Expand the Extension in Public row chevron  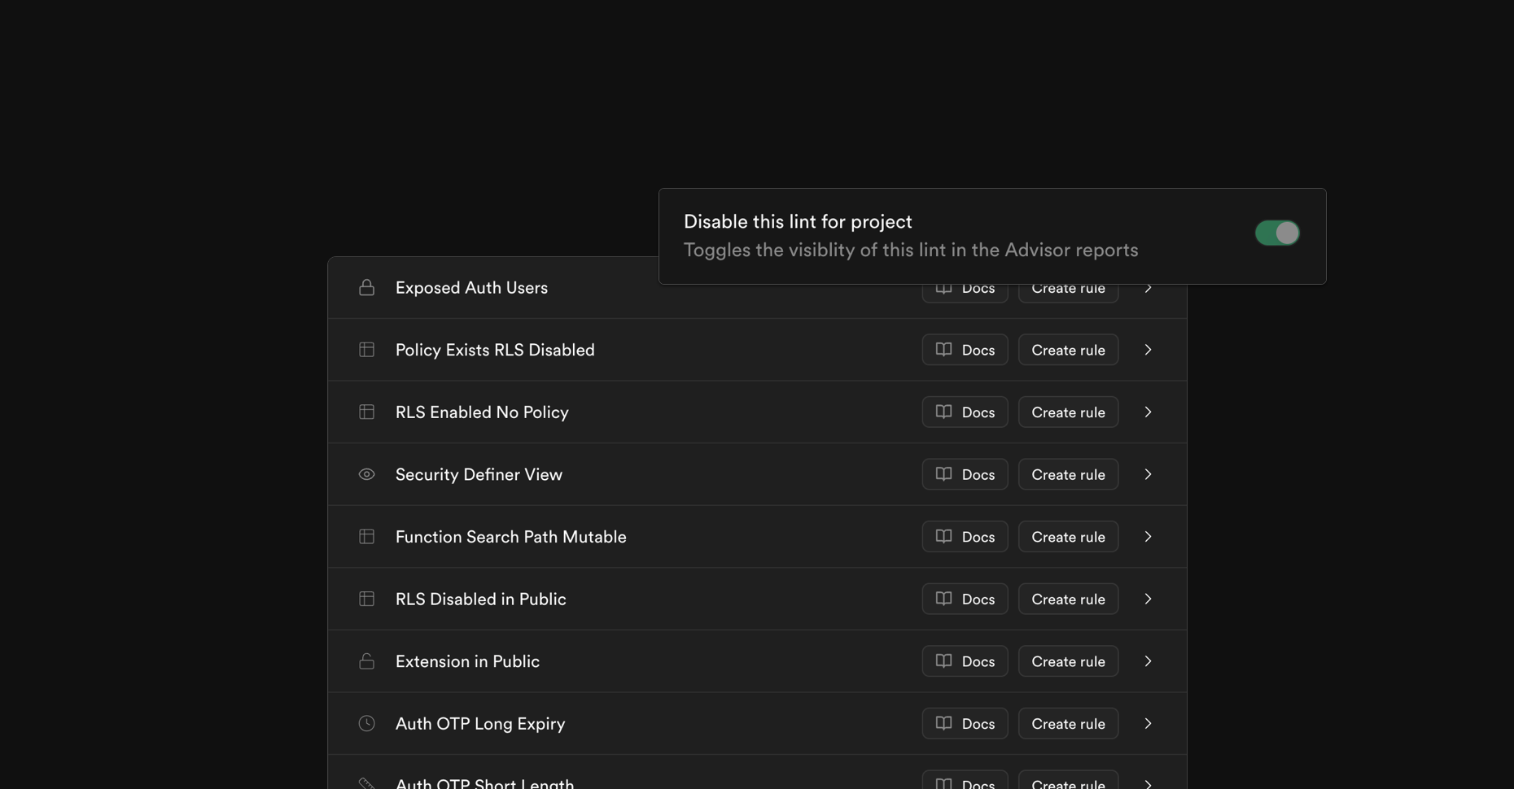(1148, 661)
